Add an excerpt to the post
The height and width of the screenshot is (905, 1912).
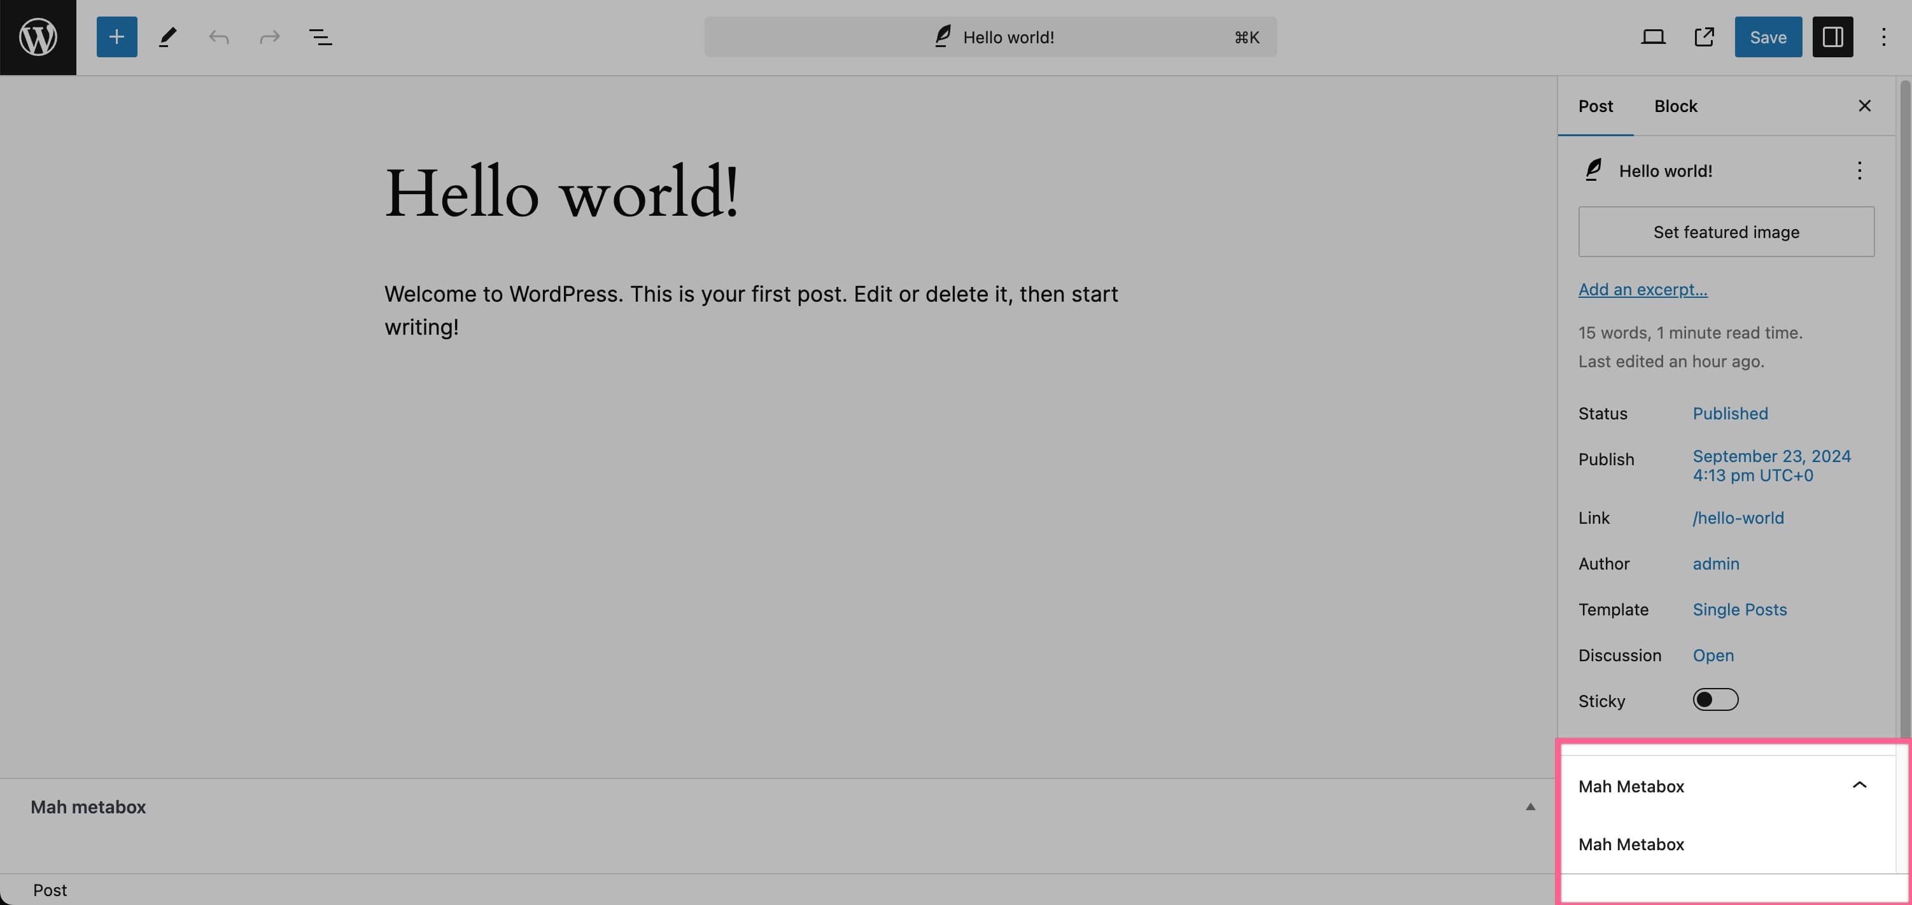[1644, 289]
